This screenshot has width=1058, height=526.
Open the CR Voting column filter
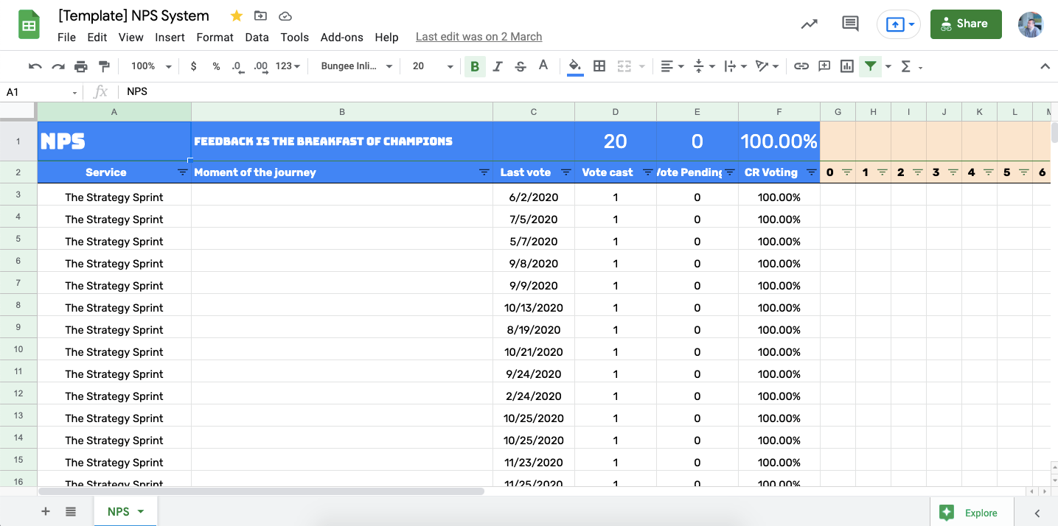point(812,172)
